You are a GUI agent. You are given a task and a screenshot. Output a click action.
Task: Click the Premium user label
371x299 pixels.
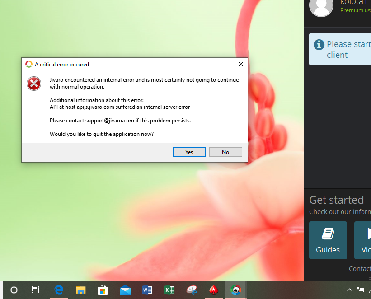[x=355, y=10]
